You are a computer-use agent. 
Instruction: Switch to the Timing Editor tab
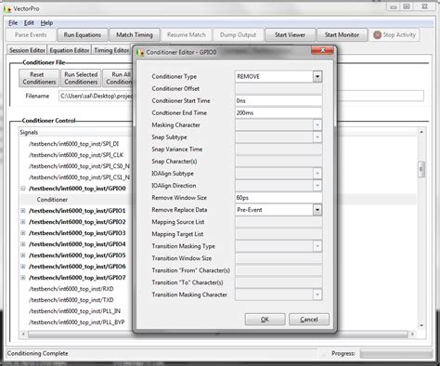tap(111, 50)
